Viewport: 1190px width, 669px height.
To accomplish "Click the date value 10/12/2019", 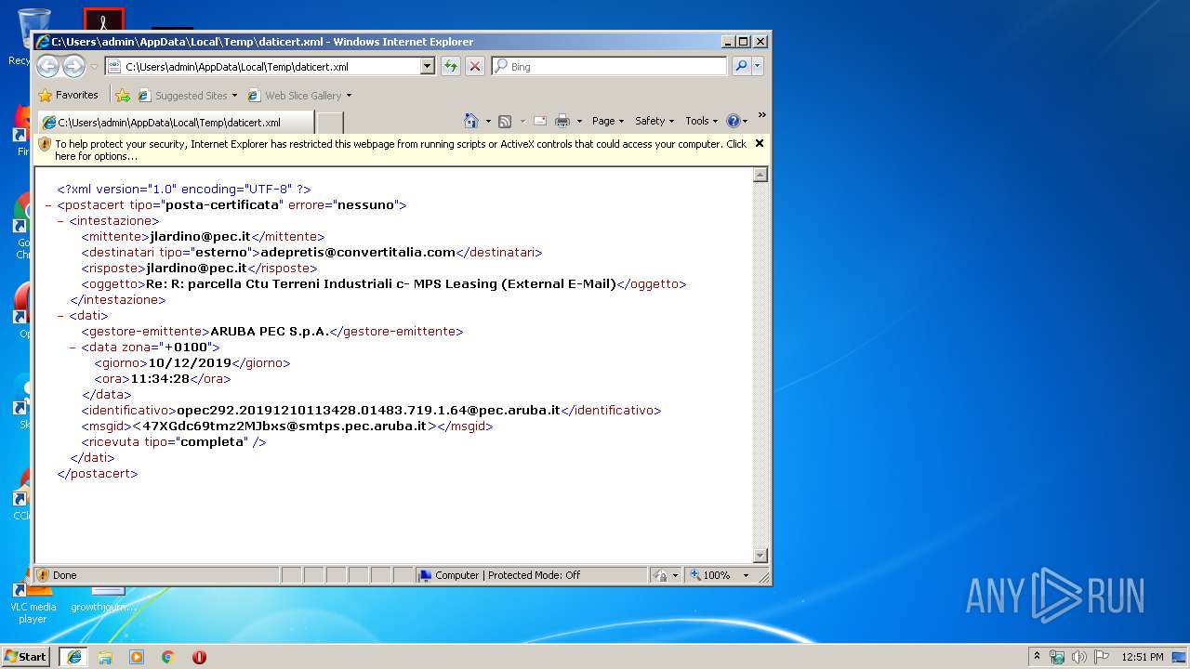I will pyautogui.click(x=190, y=363).
